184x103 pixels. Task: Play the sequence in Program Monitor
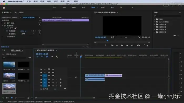pyautogui.click(x=122, y=45)
